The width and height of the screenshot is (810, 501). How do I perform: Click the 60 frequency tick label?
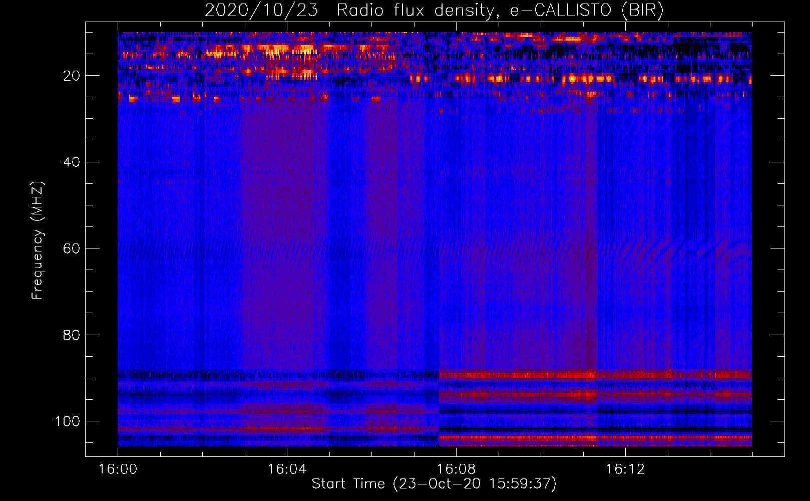(72, 248)
